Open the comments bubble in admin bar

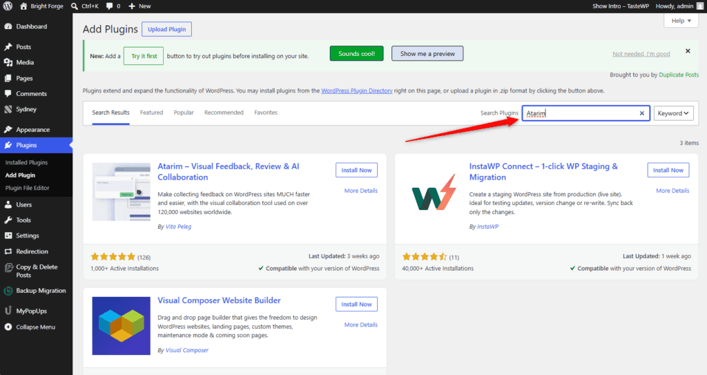(113, 6)
